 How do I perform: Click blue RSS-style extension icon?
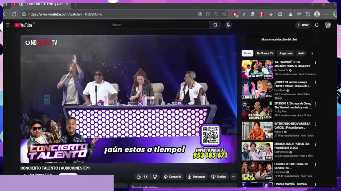point(244,14)
